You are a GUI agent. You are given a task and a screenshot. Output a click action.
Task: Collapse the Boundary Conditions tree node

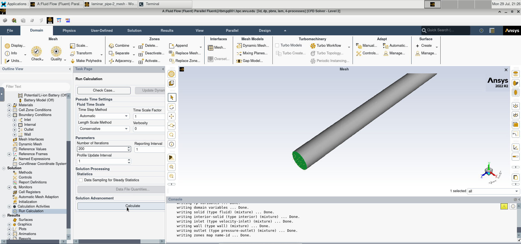click(9, 115)
